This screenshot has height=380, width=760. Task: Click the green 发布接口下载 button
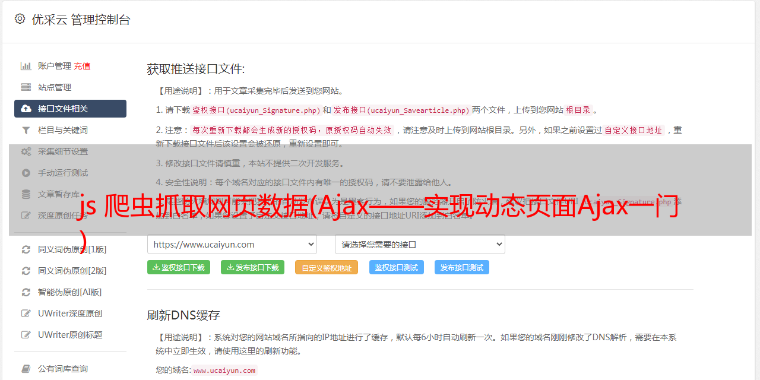pyautogui.click(x=252, y=267)
